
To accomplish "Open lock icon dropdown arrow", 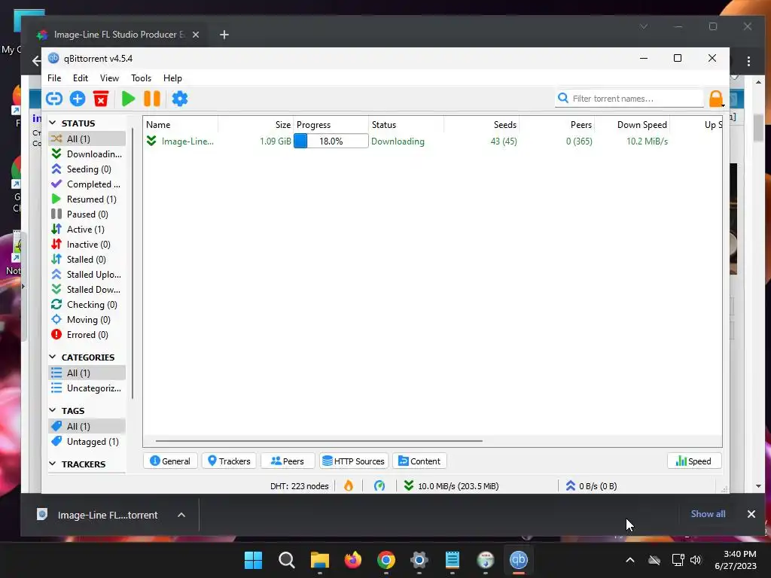I will [723, 105].
